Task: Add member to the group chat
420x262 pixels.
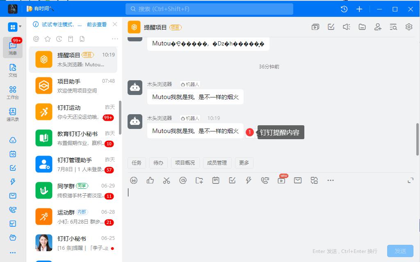Action: (378, 27)
